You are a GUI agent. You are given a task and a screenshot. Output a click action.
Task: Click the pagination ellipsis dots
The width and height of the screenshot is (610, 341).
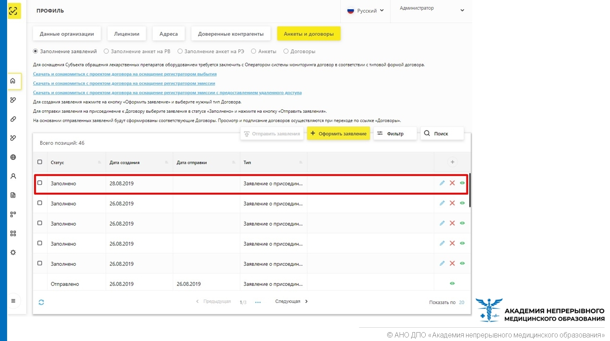[258, 303]
